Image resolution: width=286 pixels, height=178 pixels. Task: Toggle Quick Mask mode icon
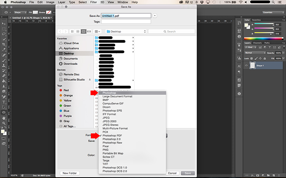click(x=4, y=138)
